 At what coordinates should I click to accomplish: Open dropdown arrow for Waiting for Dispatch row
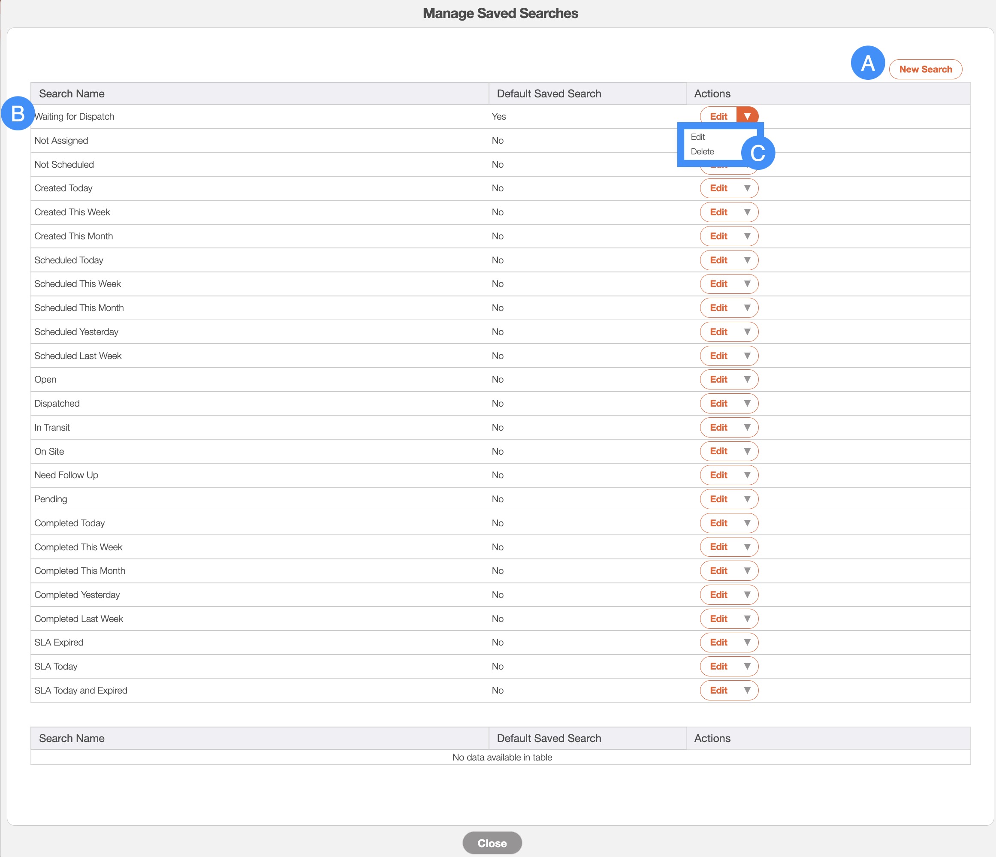coord(747,116)
